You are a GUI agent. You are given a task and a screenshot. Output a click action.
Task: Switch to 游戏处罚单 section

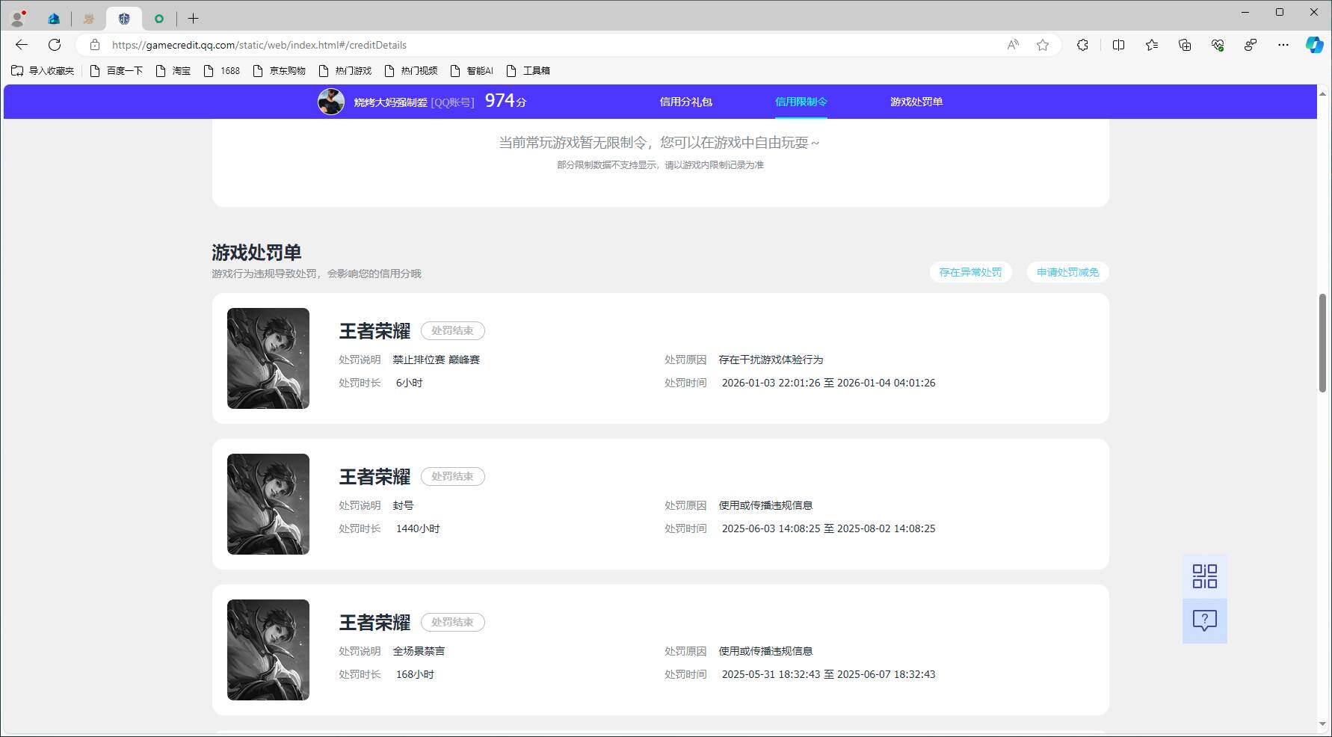click(x=916, y=102)
